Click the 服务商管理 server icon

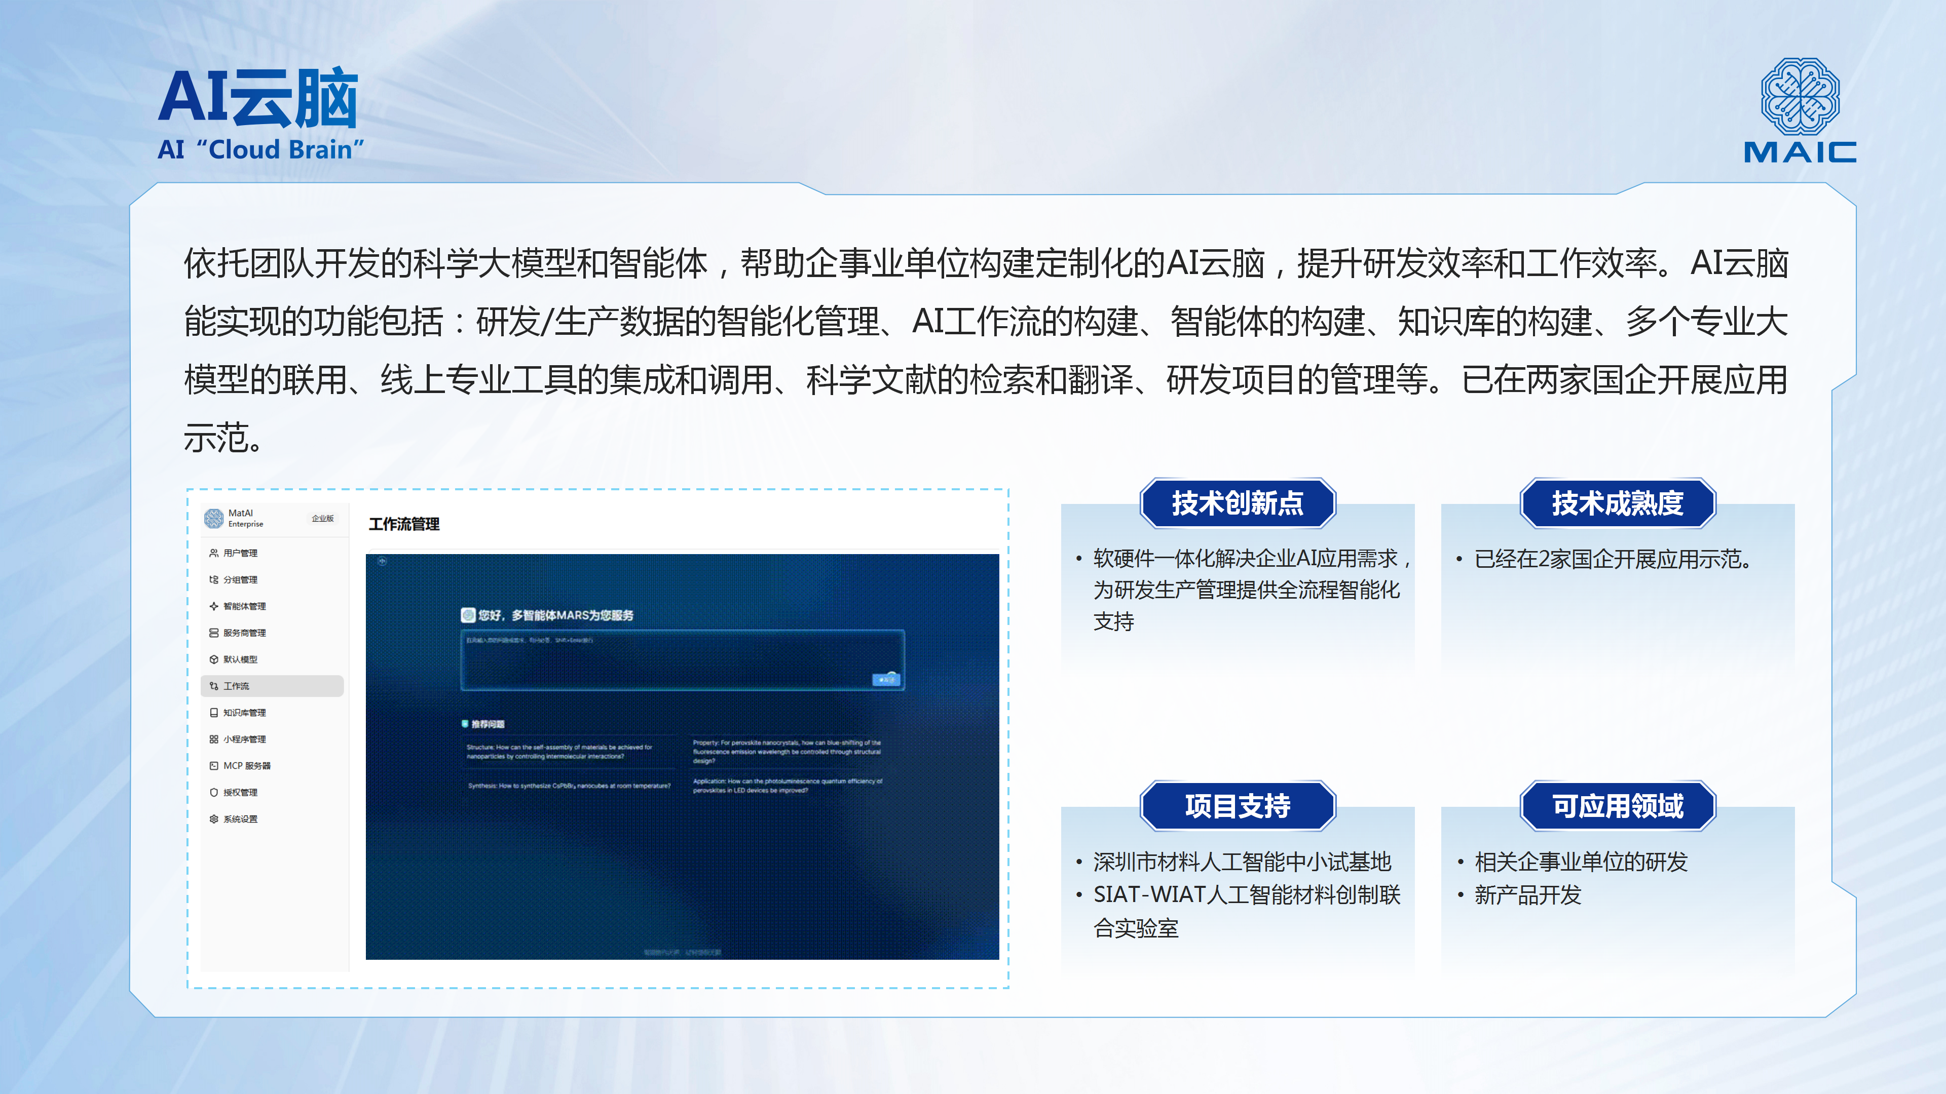(x=214, y=633)
